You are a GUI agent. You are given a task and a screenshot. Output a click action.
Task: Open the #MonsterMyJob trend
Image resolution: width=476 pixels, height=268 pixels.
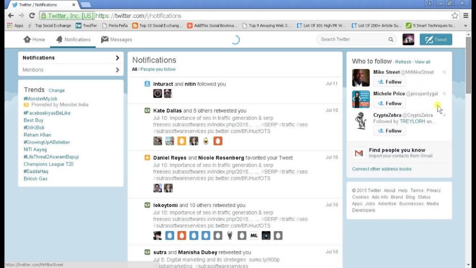tap(40, 99)
